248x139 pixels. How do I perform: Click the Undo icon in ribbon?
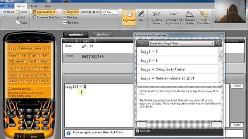[x=4, y=12]
